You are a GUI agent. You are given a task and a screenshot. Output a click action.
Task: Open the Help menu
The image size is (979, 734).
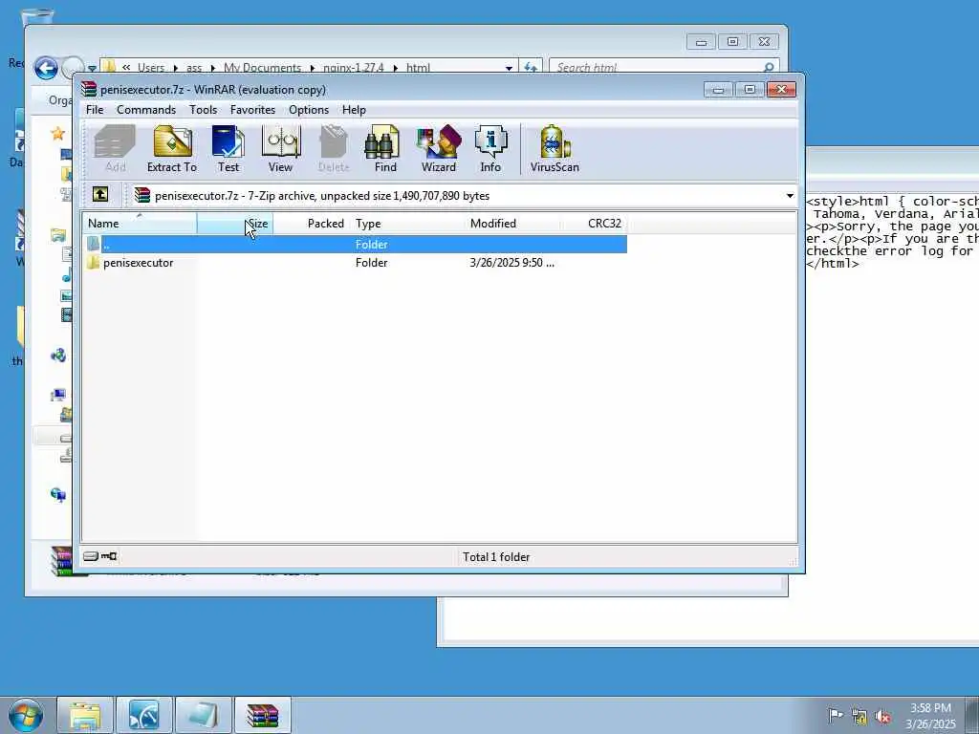click(354, 110)
